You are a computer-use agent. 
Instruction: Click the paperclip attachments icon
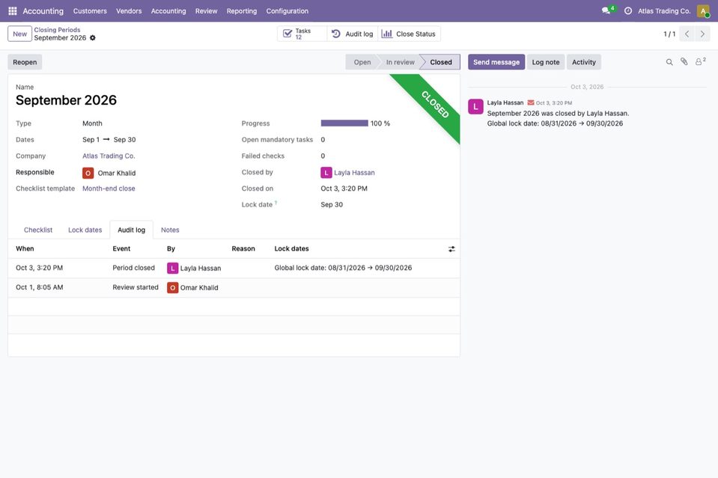tap(684, 62)
